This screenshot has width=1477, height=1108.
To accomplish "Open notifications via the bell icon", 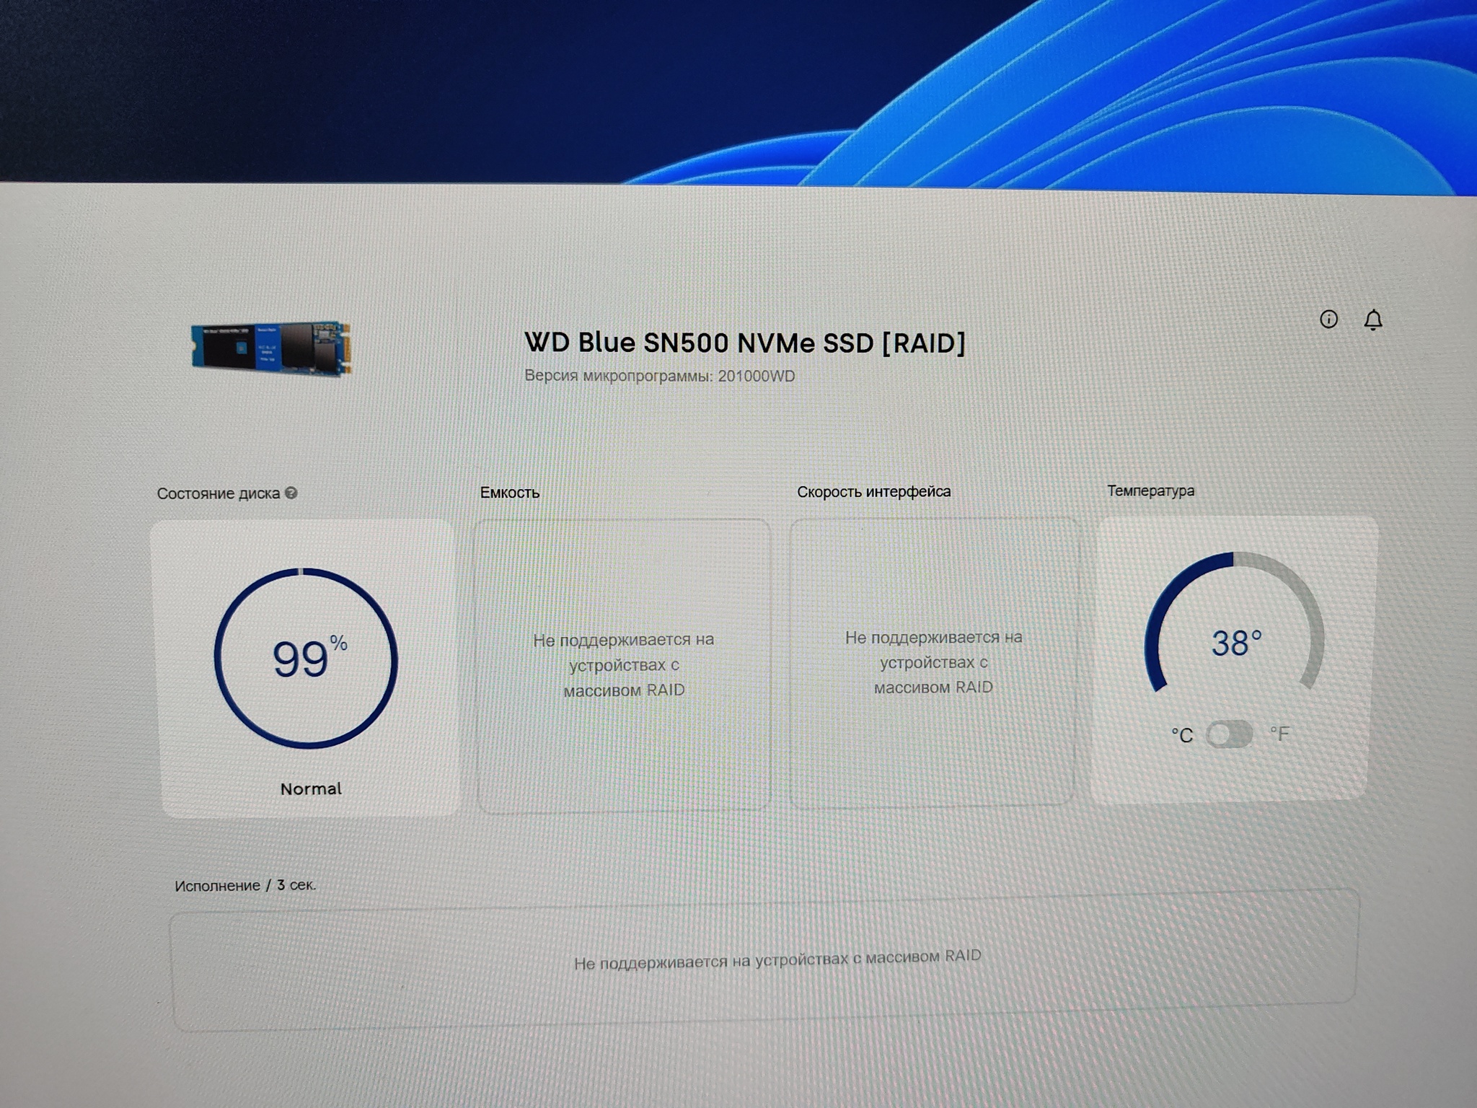I will click(1373, 320).
